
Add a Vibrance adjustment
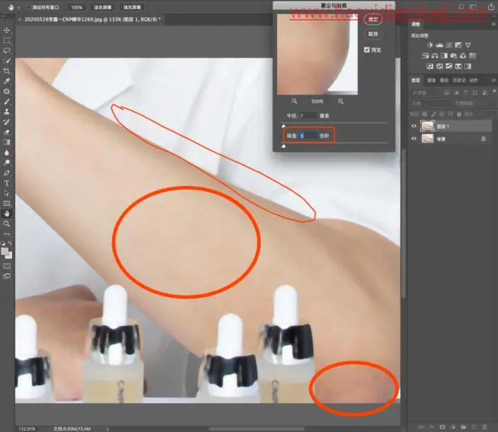(468, 45)
